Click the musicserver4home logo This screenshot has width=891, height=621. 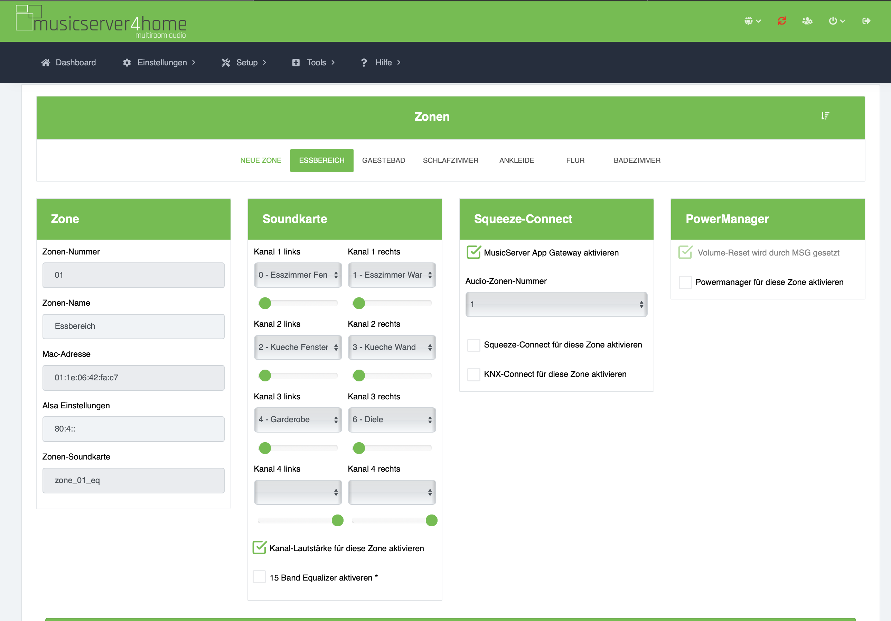pos(101,22)
